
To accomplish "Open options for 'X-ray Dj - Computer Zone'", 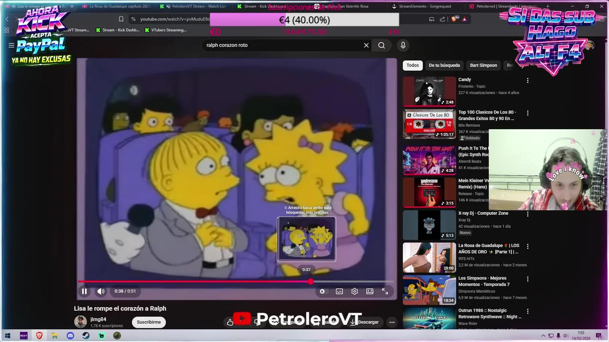I will (x=528, y=214).
